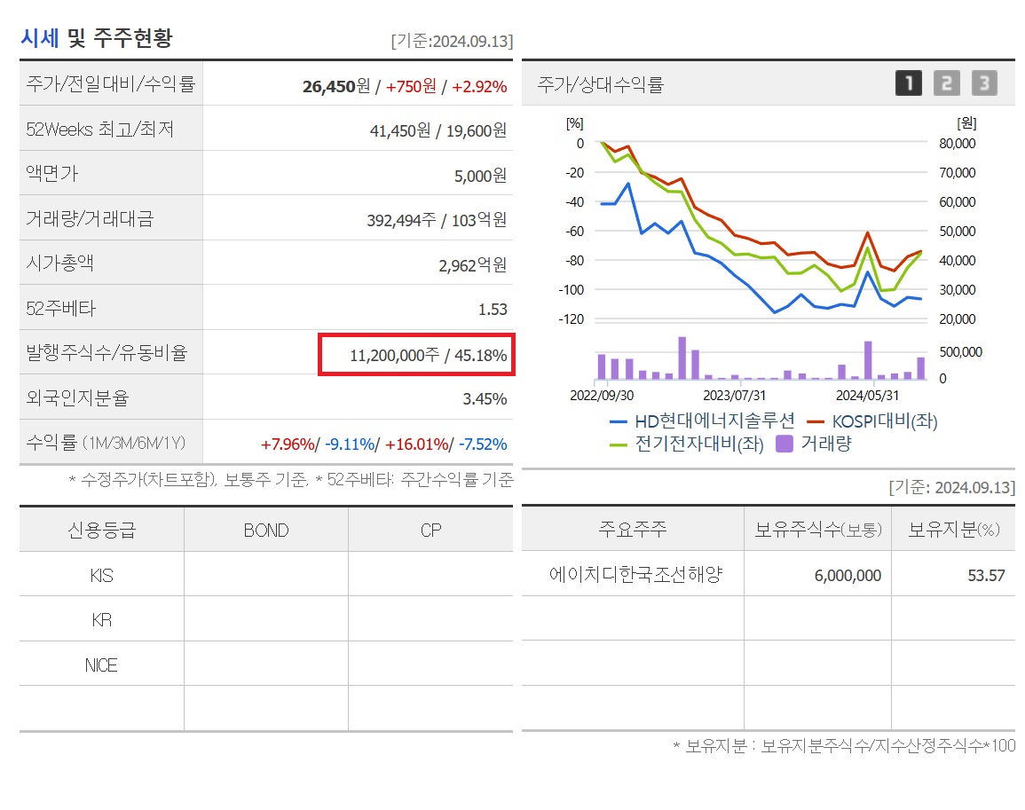Click the 52-week high/low 41,450원 / 19,600원
The image size is (1025, 810).
pyautogui.click(x=438, y=130)
